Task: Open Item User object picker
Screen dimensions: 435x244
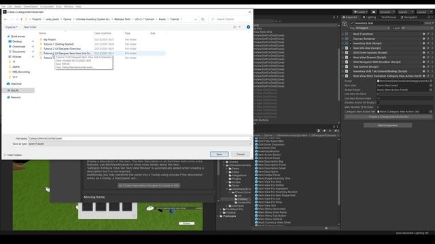Action: (x=431, y=85)
